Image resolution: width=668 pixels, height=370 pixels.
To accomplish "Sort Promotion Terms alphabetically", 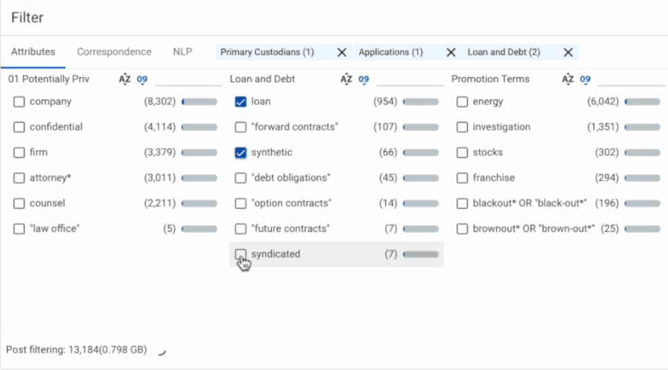I will 568,79.
